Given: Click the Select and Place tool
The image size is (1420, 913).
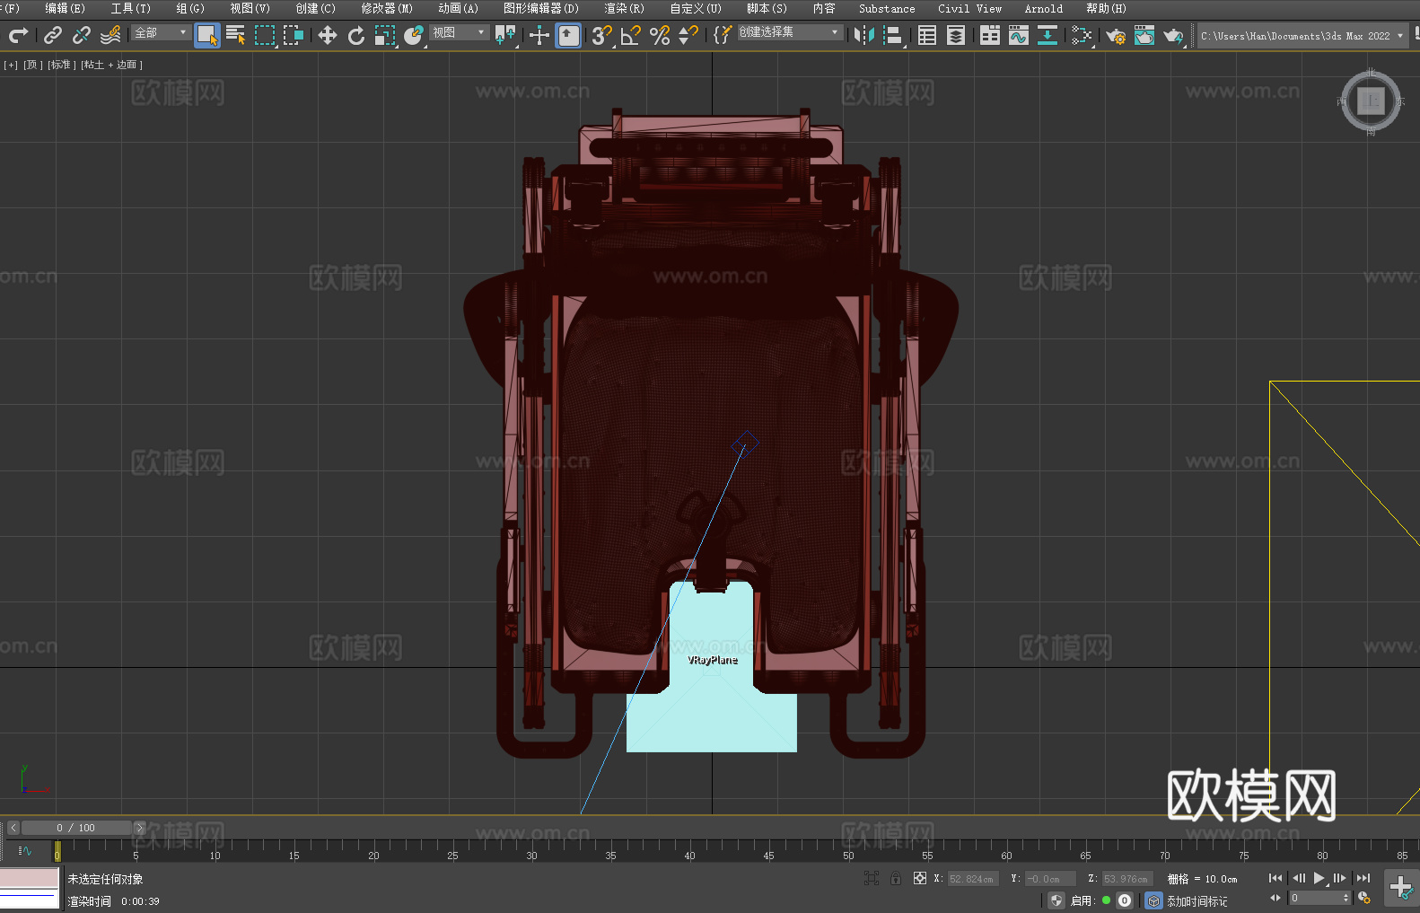Looking at the screenshot, I should click(x=414, y=35).
